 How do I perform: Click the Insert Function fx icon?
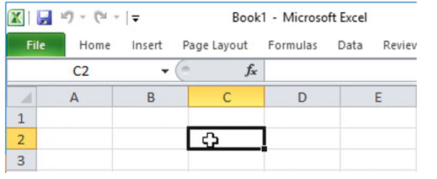251,71
